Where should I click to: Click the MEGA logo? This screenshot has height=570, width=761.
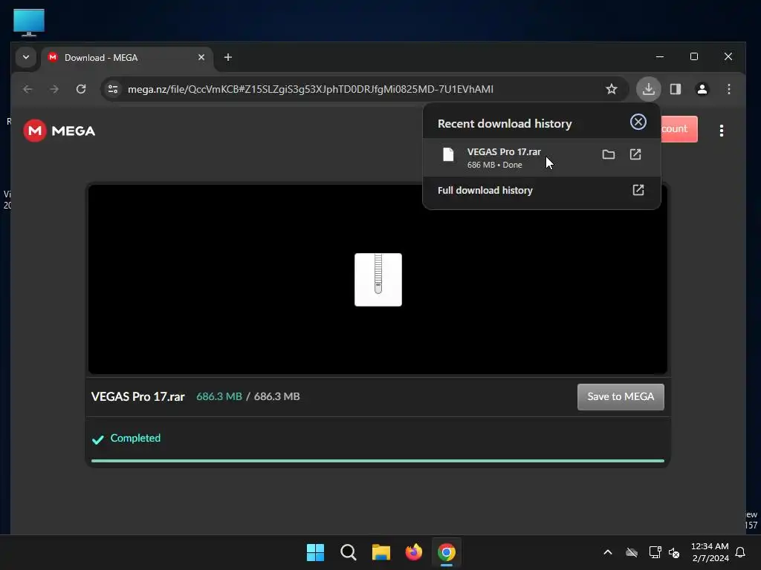(x=59, y=131)
